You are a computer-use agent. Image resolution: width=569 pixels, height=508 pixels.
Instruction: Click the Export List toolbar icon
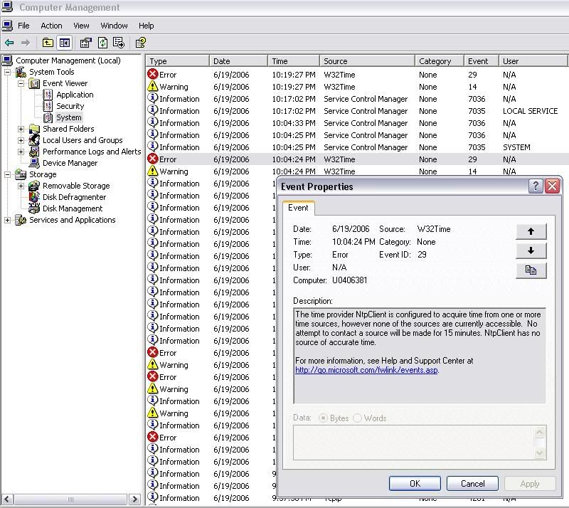119,43
